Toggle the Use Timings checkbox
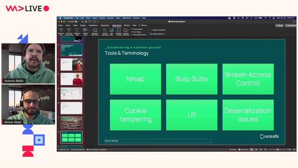Viewport: 298px width, 168px height. (x=132, y=32)
